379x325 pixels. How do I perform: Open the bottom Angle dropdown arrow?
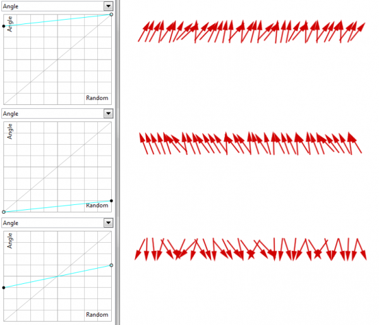[108, 223]
